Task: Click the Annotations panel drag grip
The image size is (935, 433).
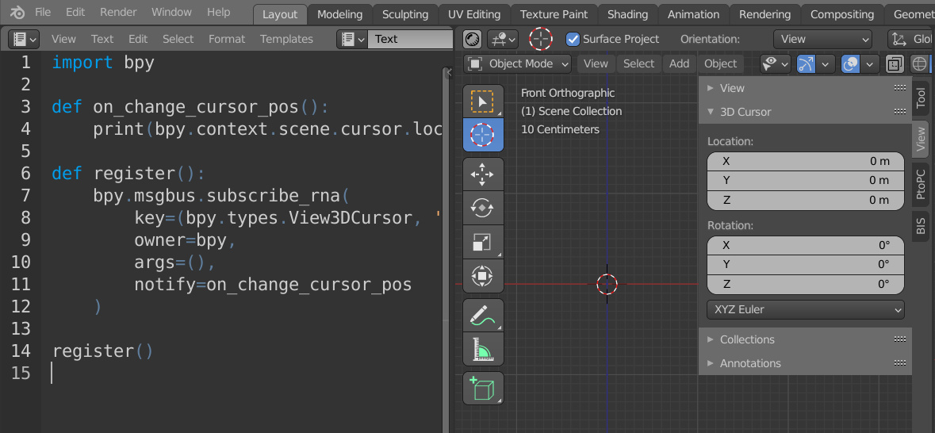Action: (900, 363)
